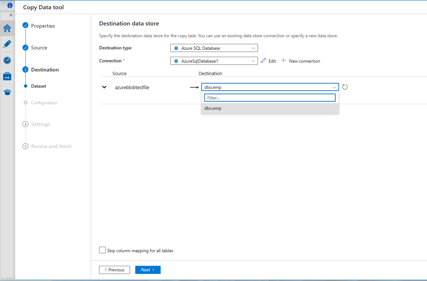Screen dimensions: 427x281
Task: Open the Configuration sub-step
Action: click(x=44, y=102)
